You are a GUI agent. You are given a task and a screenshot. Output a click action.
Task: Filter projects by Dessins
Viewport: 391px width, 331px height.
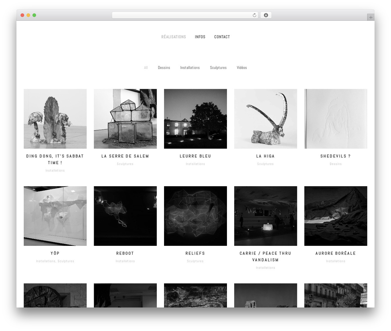click(164, 68)
